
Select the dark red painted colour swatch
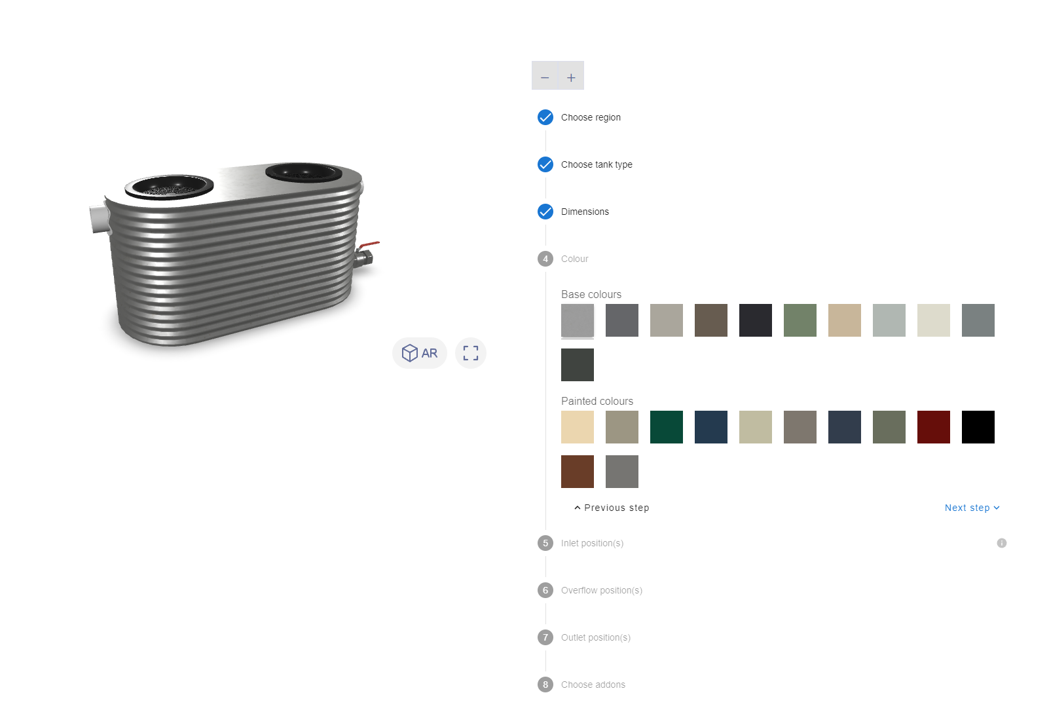click(x=934, y=427)
